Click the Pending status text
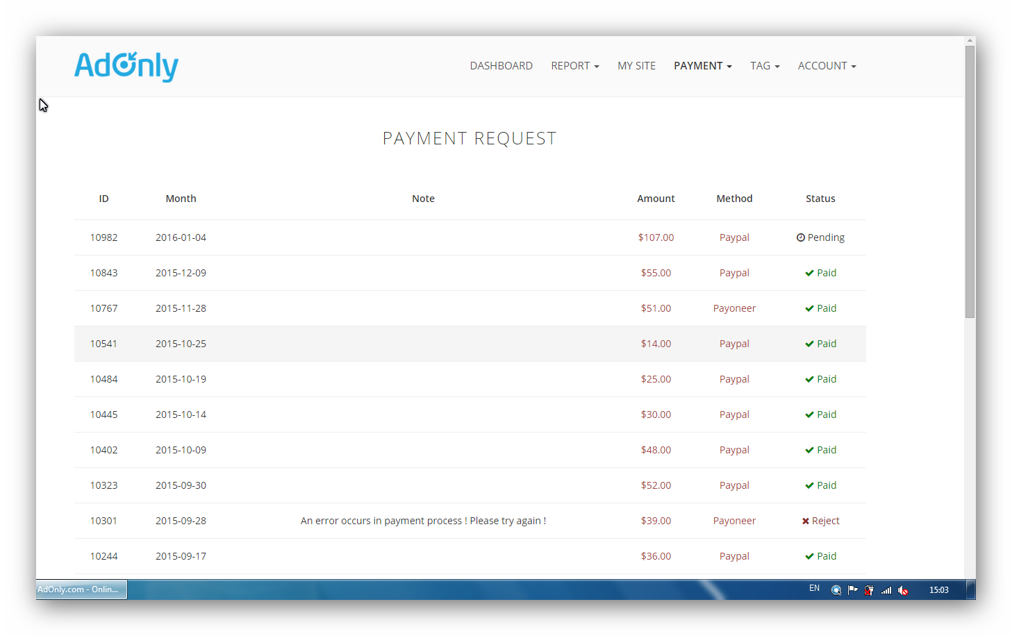 click(x=827, y=237)
